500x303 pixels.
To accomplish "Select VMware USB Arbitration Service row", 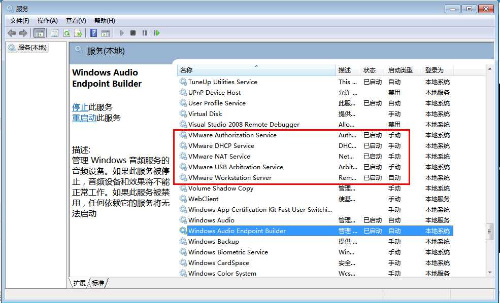I will pyautogui.click(x=316, y=167).
